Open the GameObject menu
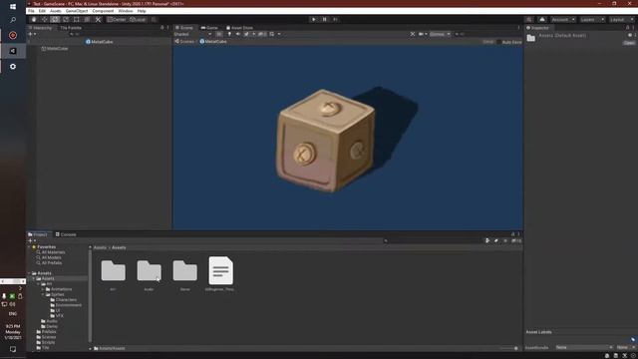Screen dimensions: 638x359 pyautogui.click(x=77, y=11)
